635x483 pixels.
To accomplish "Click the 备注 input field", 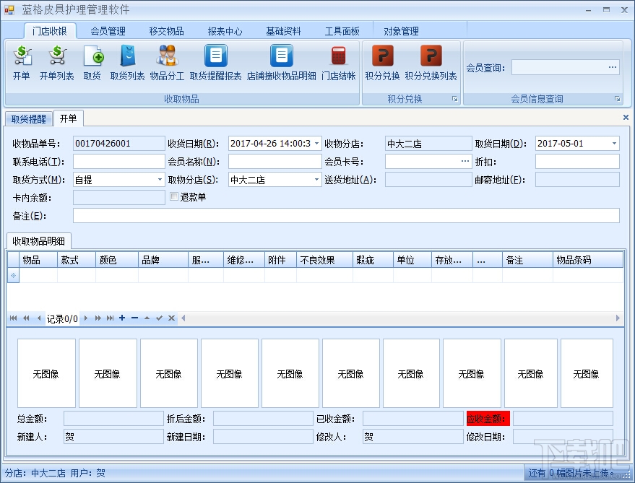I will tap(346, 216).
